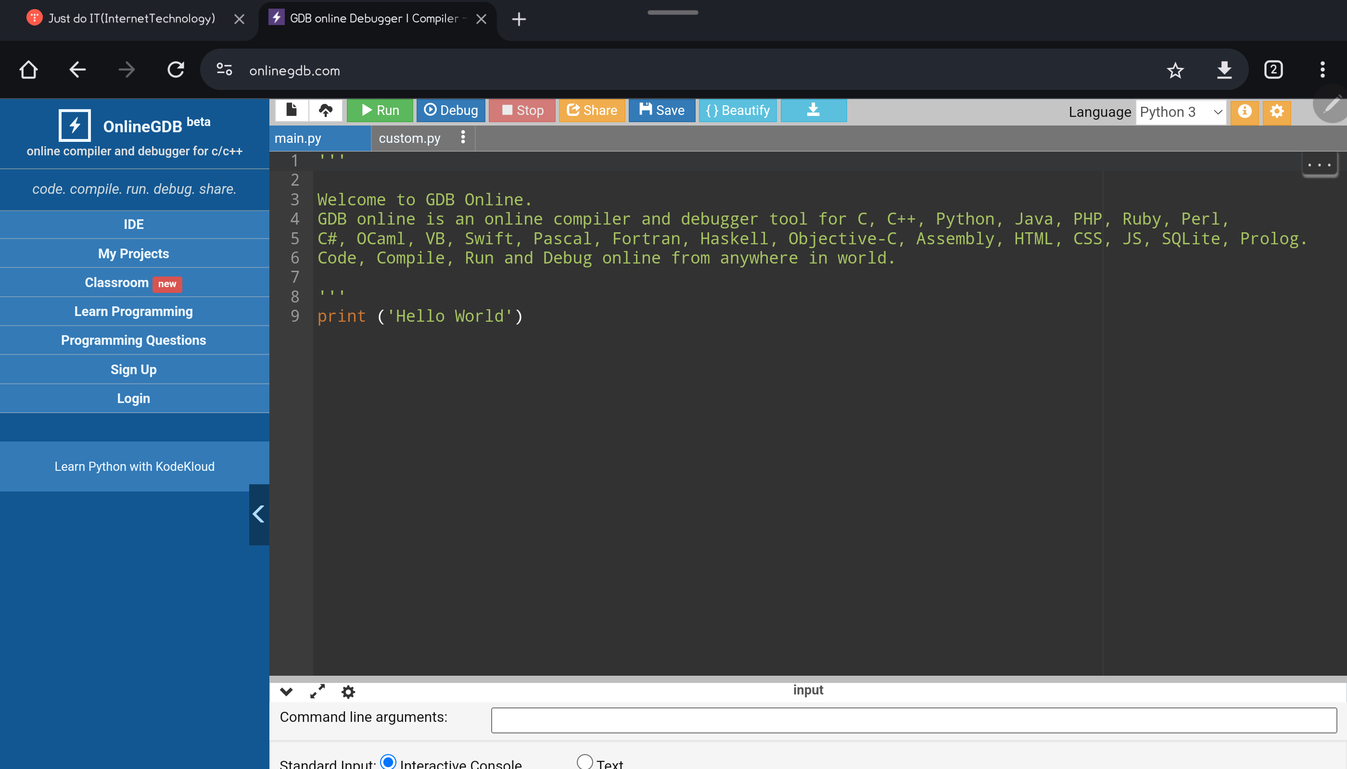This screenshot has width=1347, height=769.
Task: Open the console settings gear
Action: 348,692
